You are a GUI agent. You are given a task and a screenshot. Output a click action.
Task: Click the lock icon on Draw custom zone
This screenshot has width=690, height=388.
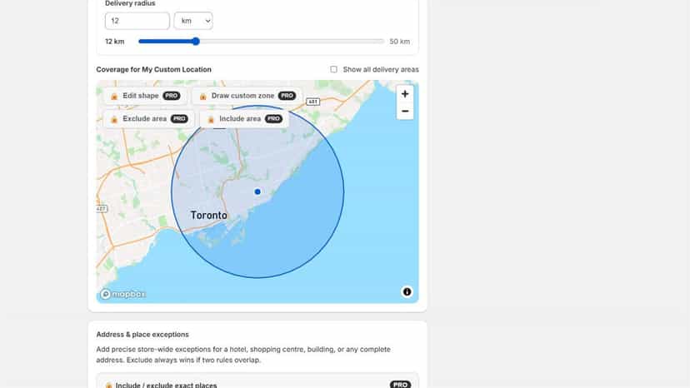(202, 96)
